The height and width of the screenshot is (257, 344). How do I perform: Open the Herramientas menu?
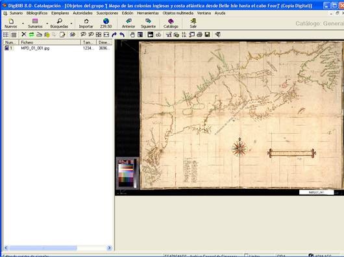[147, 13]
